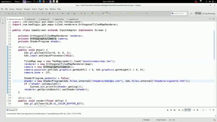Open the New dropdown arrow
Screen dimensions: 217x122
point(5,14)
